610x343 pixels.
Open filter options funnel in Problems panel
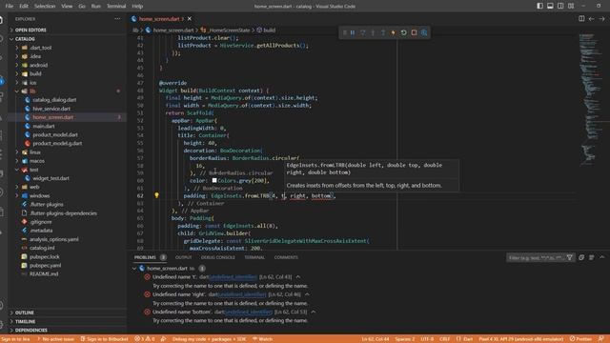click(570, 257)
